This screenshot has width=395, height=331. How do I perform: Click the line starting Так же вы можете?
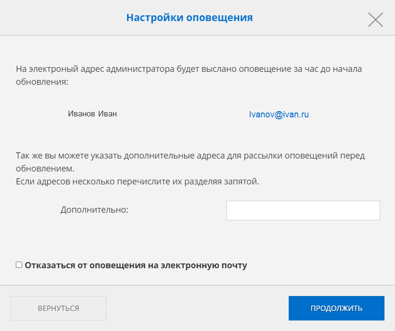tap(190, 156)
